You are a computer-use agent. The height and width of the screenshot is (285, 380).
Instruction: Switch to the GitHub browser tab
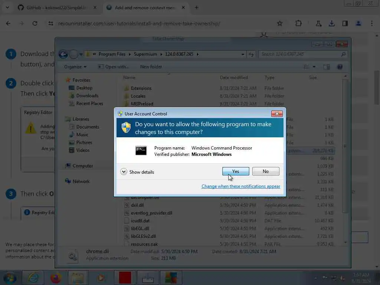pyautogui.click(x=56, y=7)
